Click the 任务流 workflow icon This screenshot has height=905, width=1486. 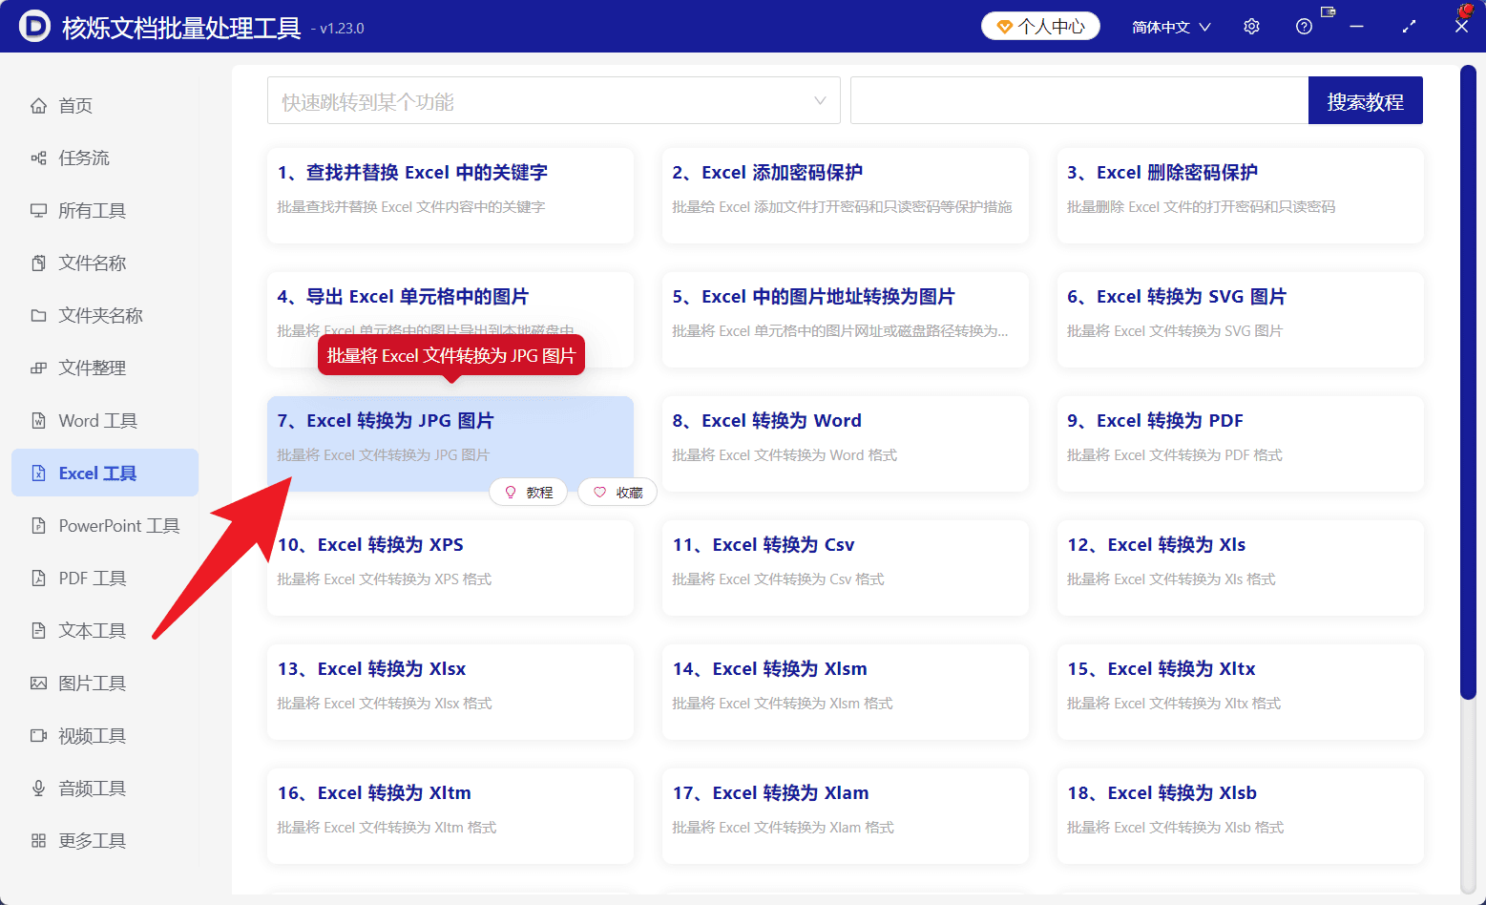38,158
